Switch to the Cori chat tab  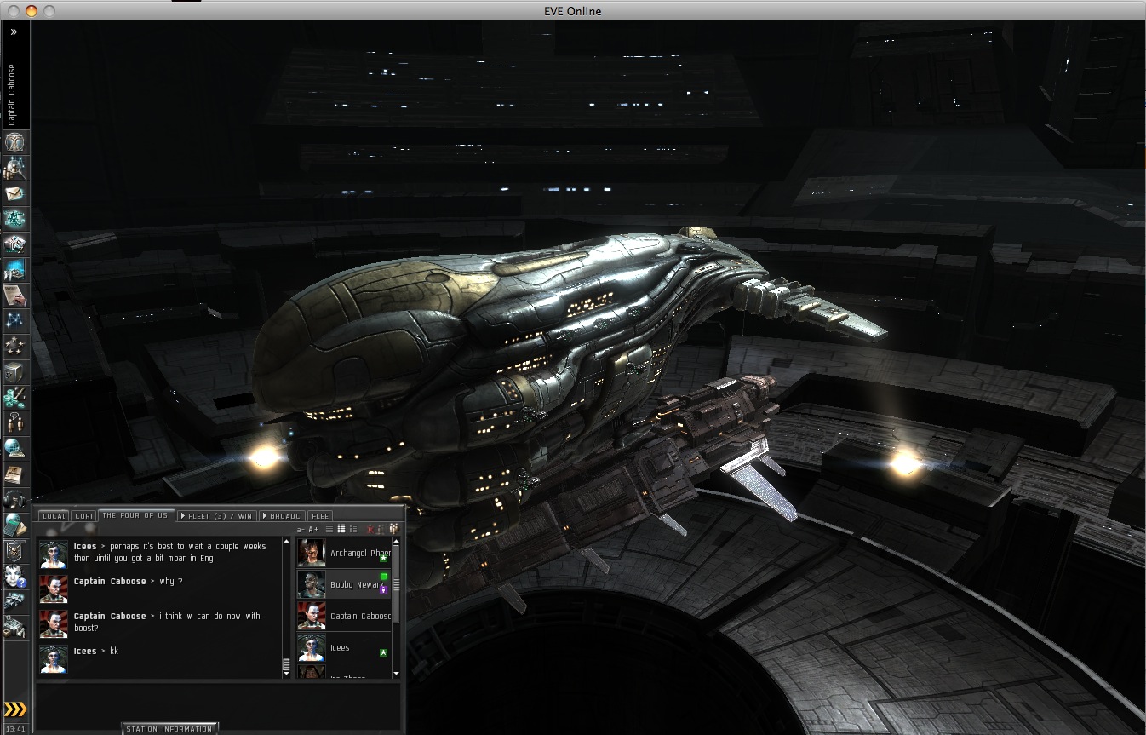83,516
